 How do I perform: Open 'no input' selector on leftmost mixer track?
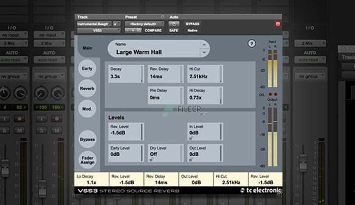tap(14, 35)
